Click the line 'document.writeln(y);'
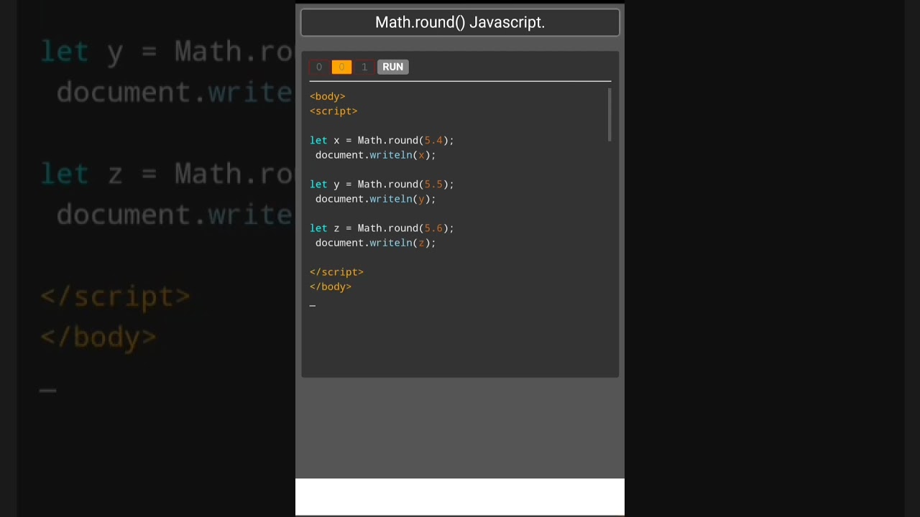This screenshot has height=517, width=920. 375,199
